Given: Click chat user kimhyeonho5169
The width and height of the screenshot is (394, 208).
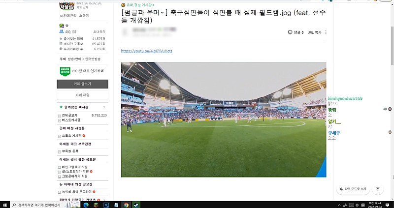Looking at the screenshot, I should coord(345,99).
